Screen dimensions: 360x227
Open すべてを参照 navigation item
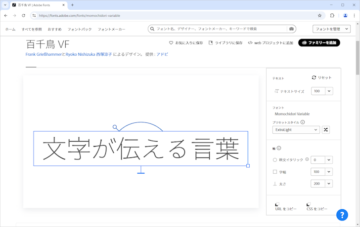pos(32,29)
